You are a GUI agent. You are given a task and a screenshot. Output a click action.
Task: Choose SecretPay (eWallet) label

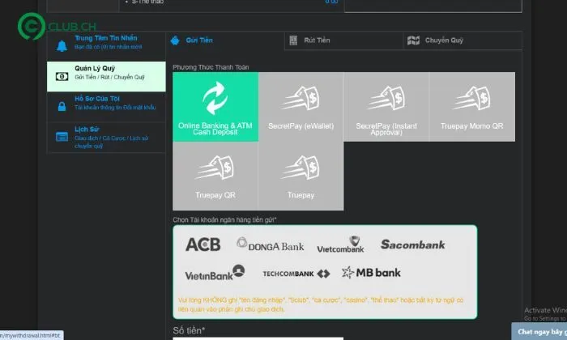point(301,126)
